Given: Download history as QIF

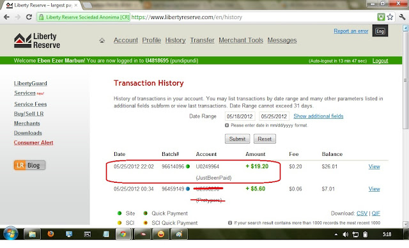Looking at the screenshot, I should click(x=376, y=213).
